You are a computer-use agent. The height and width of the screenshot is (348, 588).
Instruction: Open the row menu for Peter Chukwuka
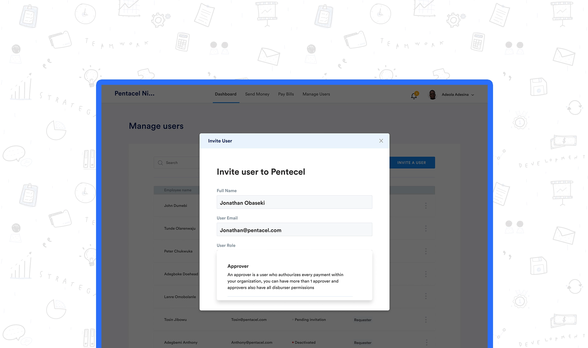coord(426,251)
